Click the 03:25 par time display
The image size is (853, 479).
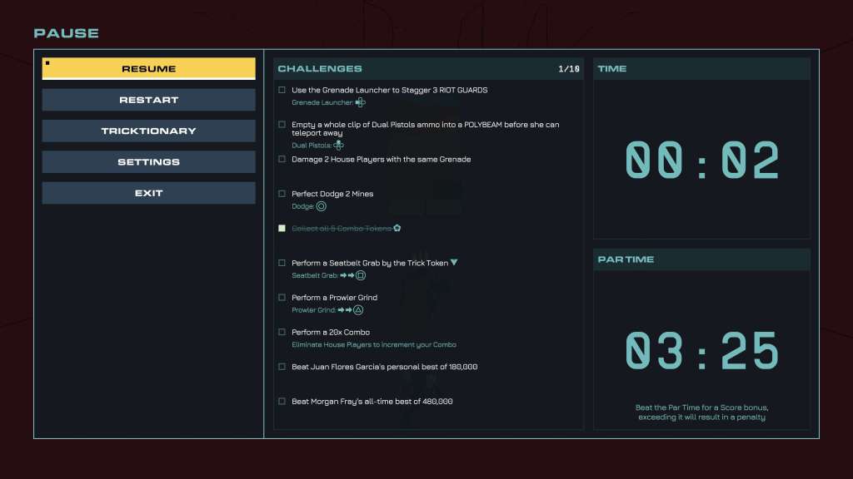coord(701,351)
